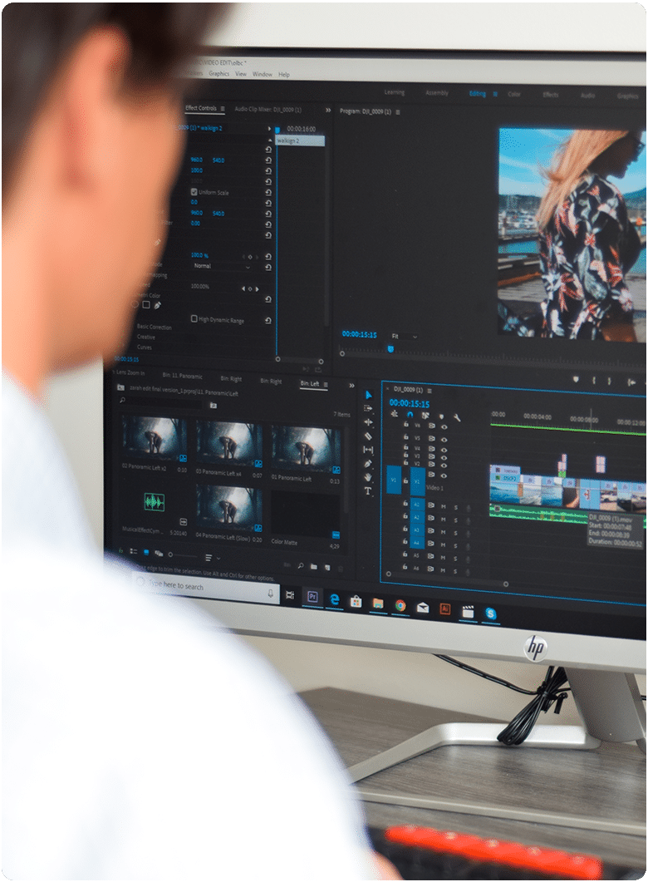Select the Type tool
This screenshot has width=648, height=882.
coord(368,491)
